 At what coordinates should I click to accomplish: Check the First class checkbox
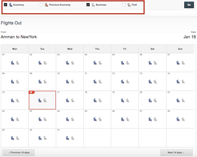[124, 5]
